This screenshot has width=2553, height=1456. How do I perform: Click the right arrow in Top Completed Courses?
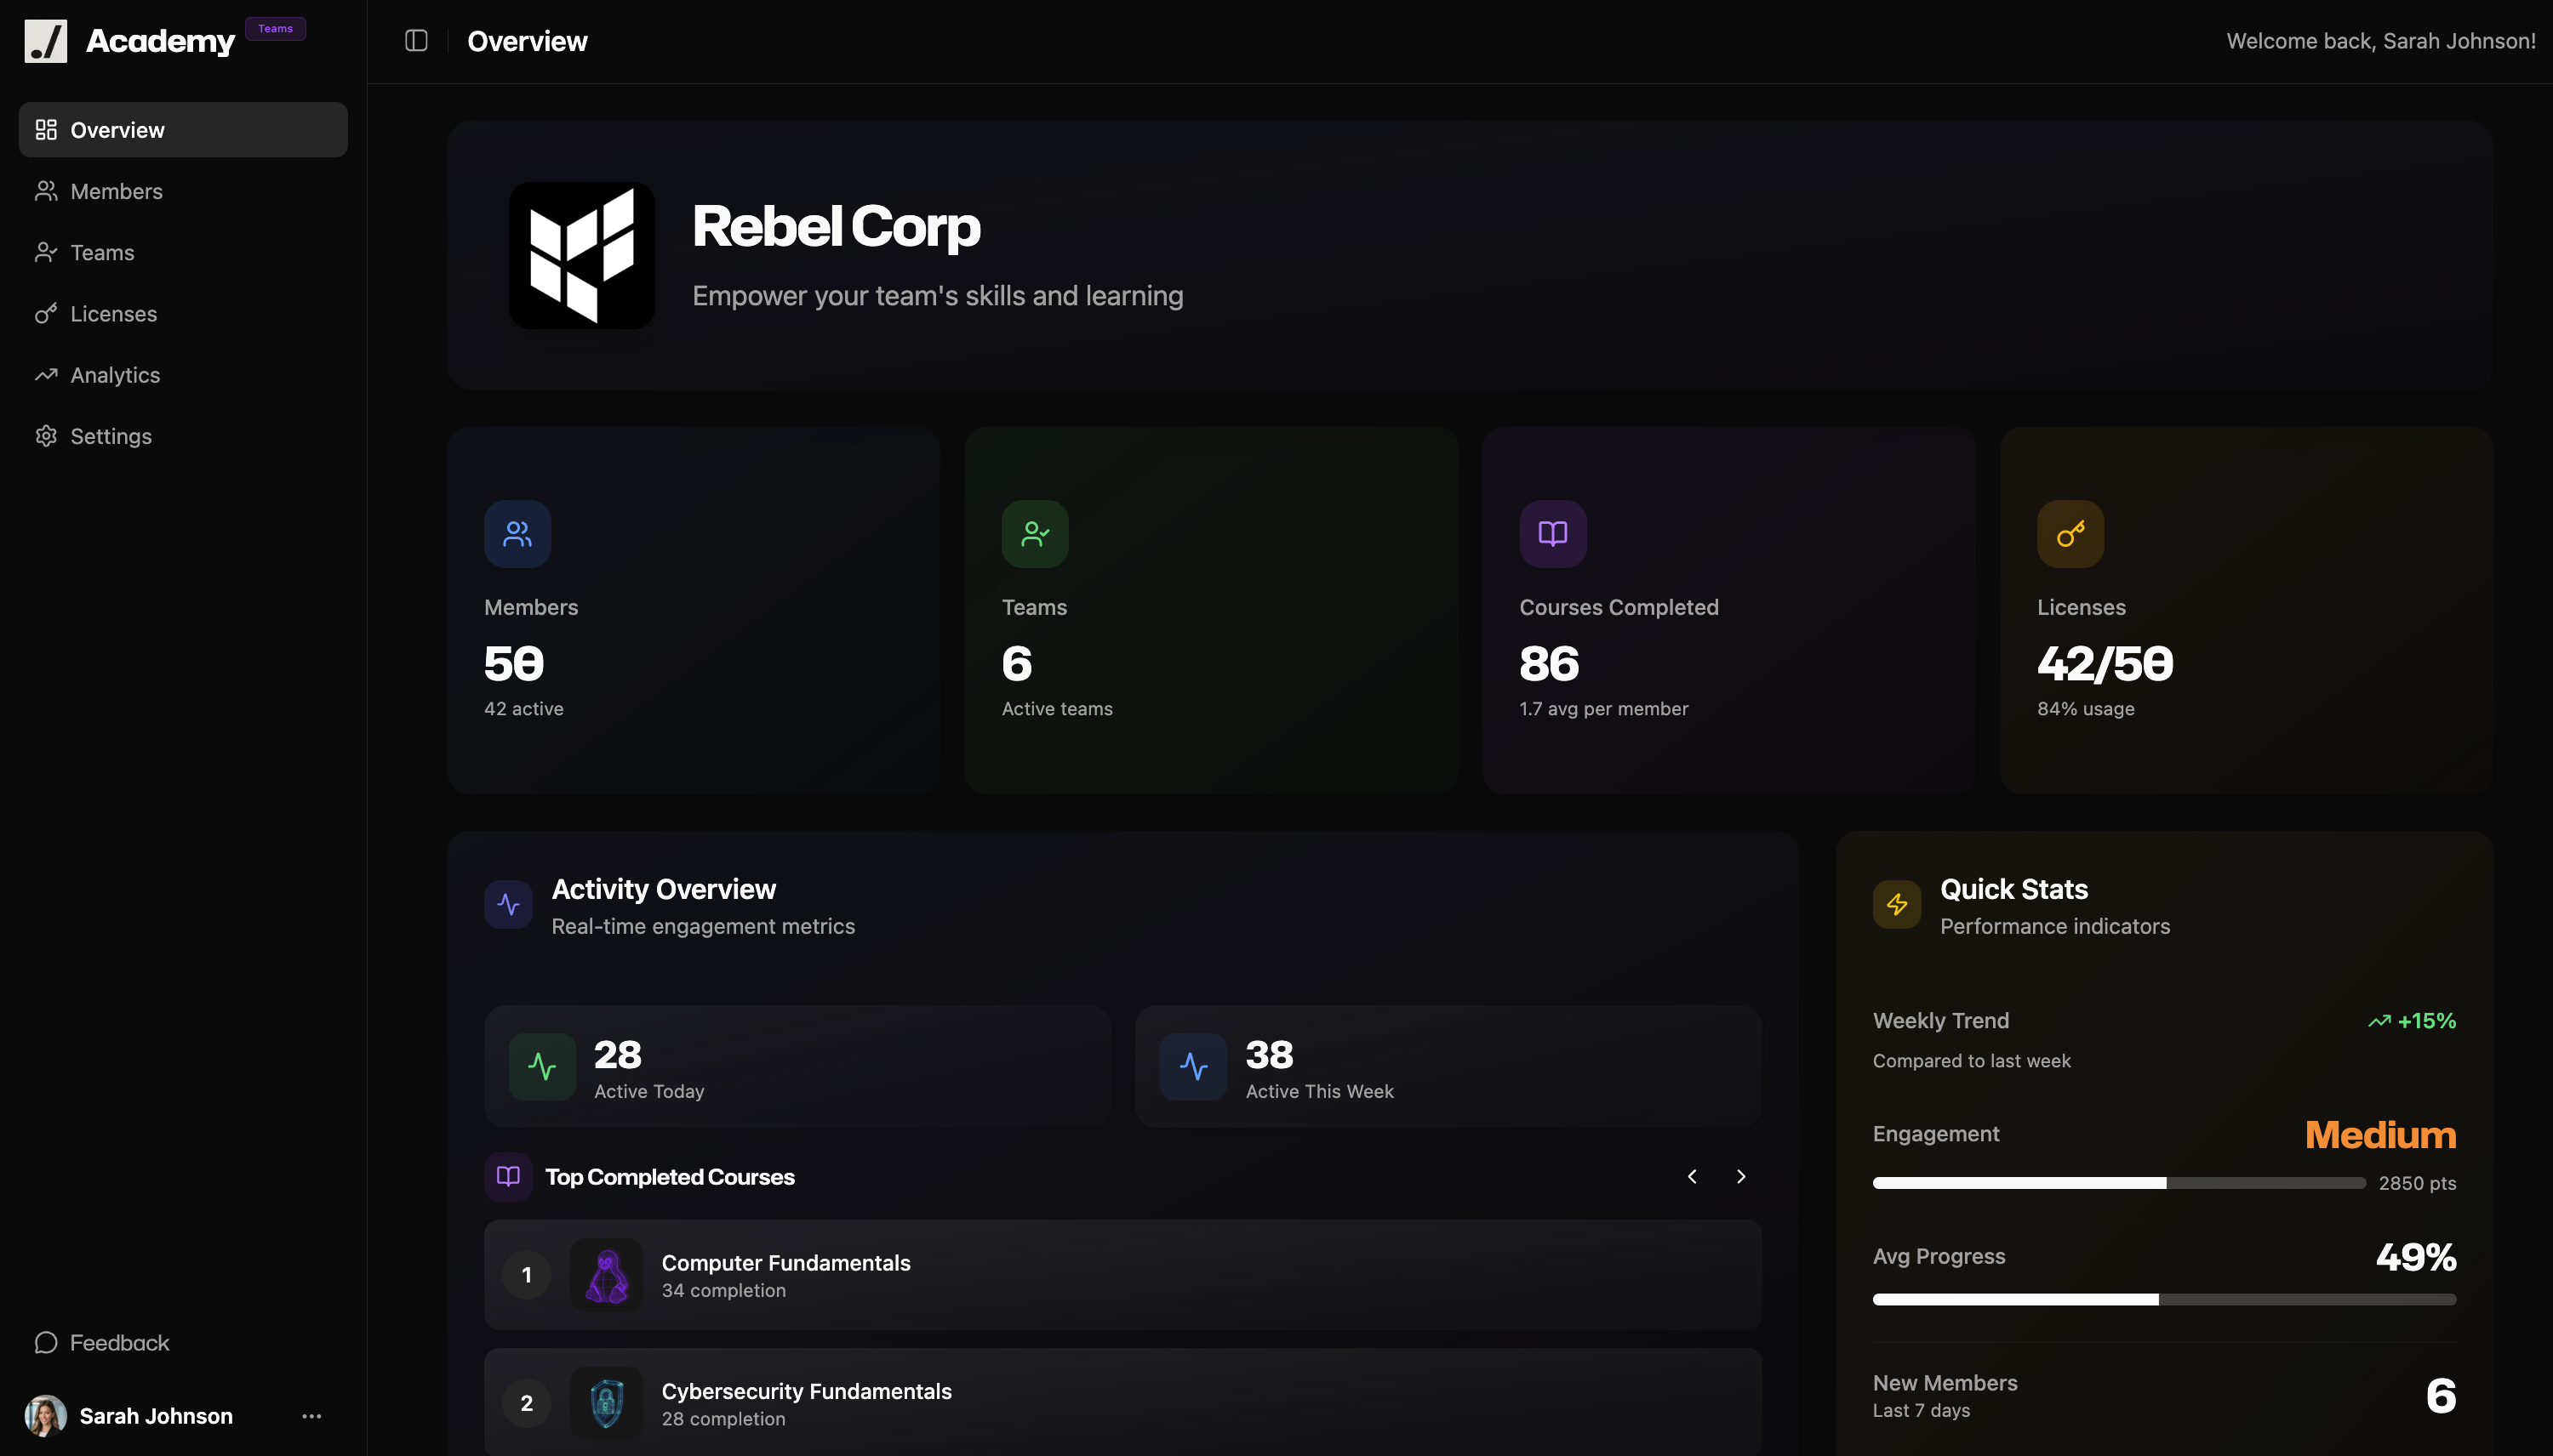1740,1176
